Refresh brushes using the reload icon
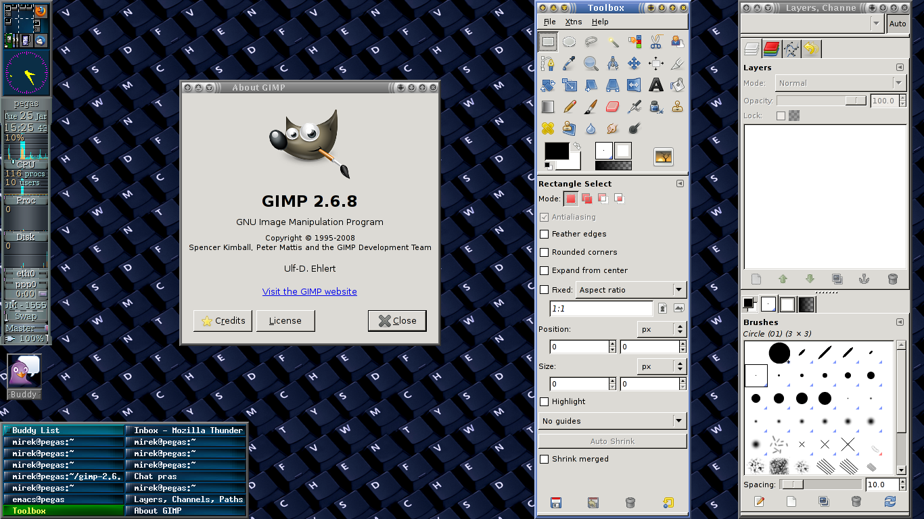Image resolution: width=924 pixels, height=519 pixels. pyautogui.click(x=890, y=501)
